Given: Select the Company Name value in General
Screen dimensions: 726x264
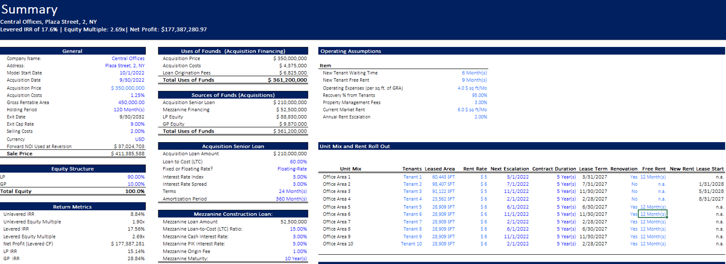Looking at the screenshot, I should pos(128,59).
